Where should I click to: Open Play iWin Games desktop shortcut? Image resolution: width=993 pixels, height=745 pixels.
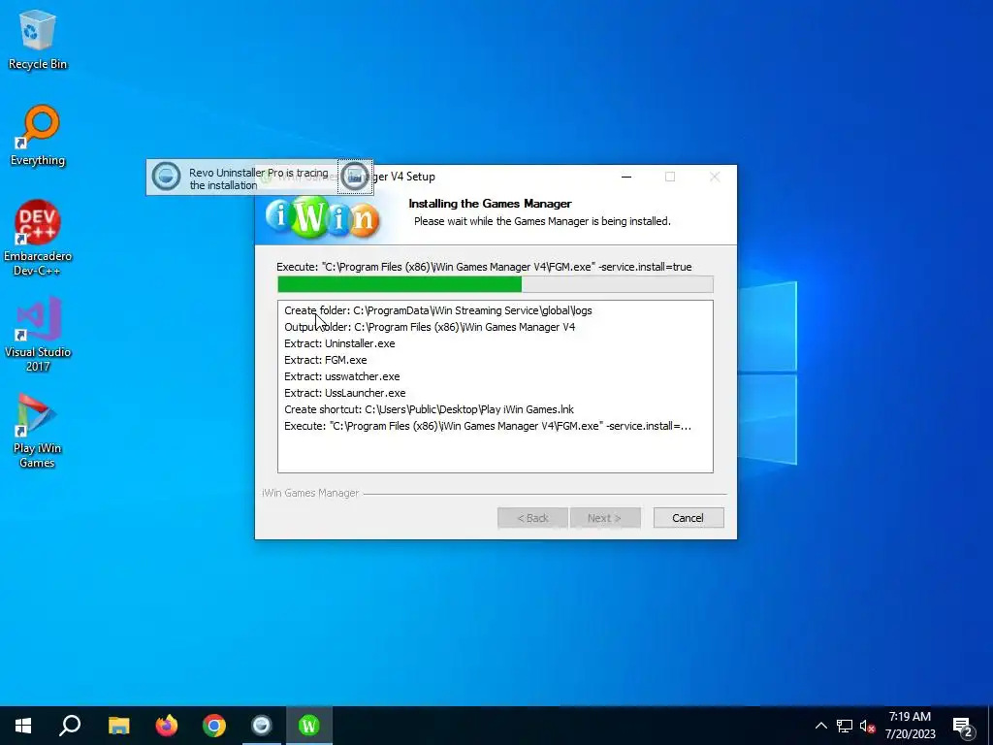(38, 431)
